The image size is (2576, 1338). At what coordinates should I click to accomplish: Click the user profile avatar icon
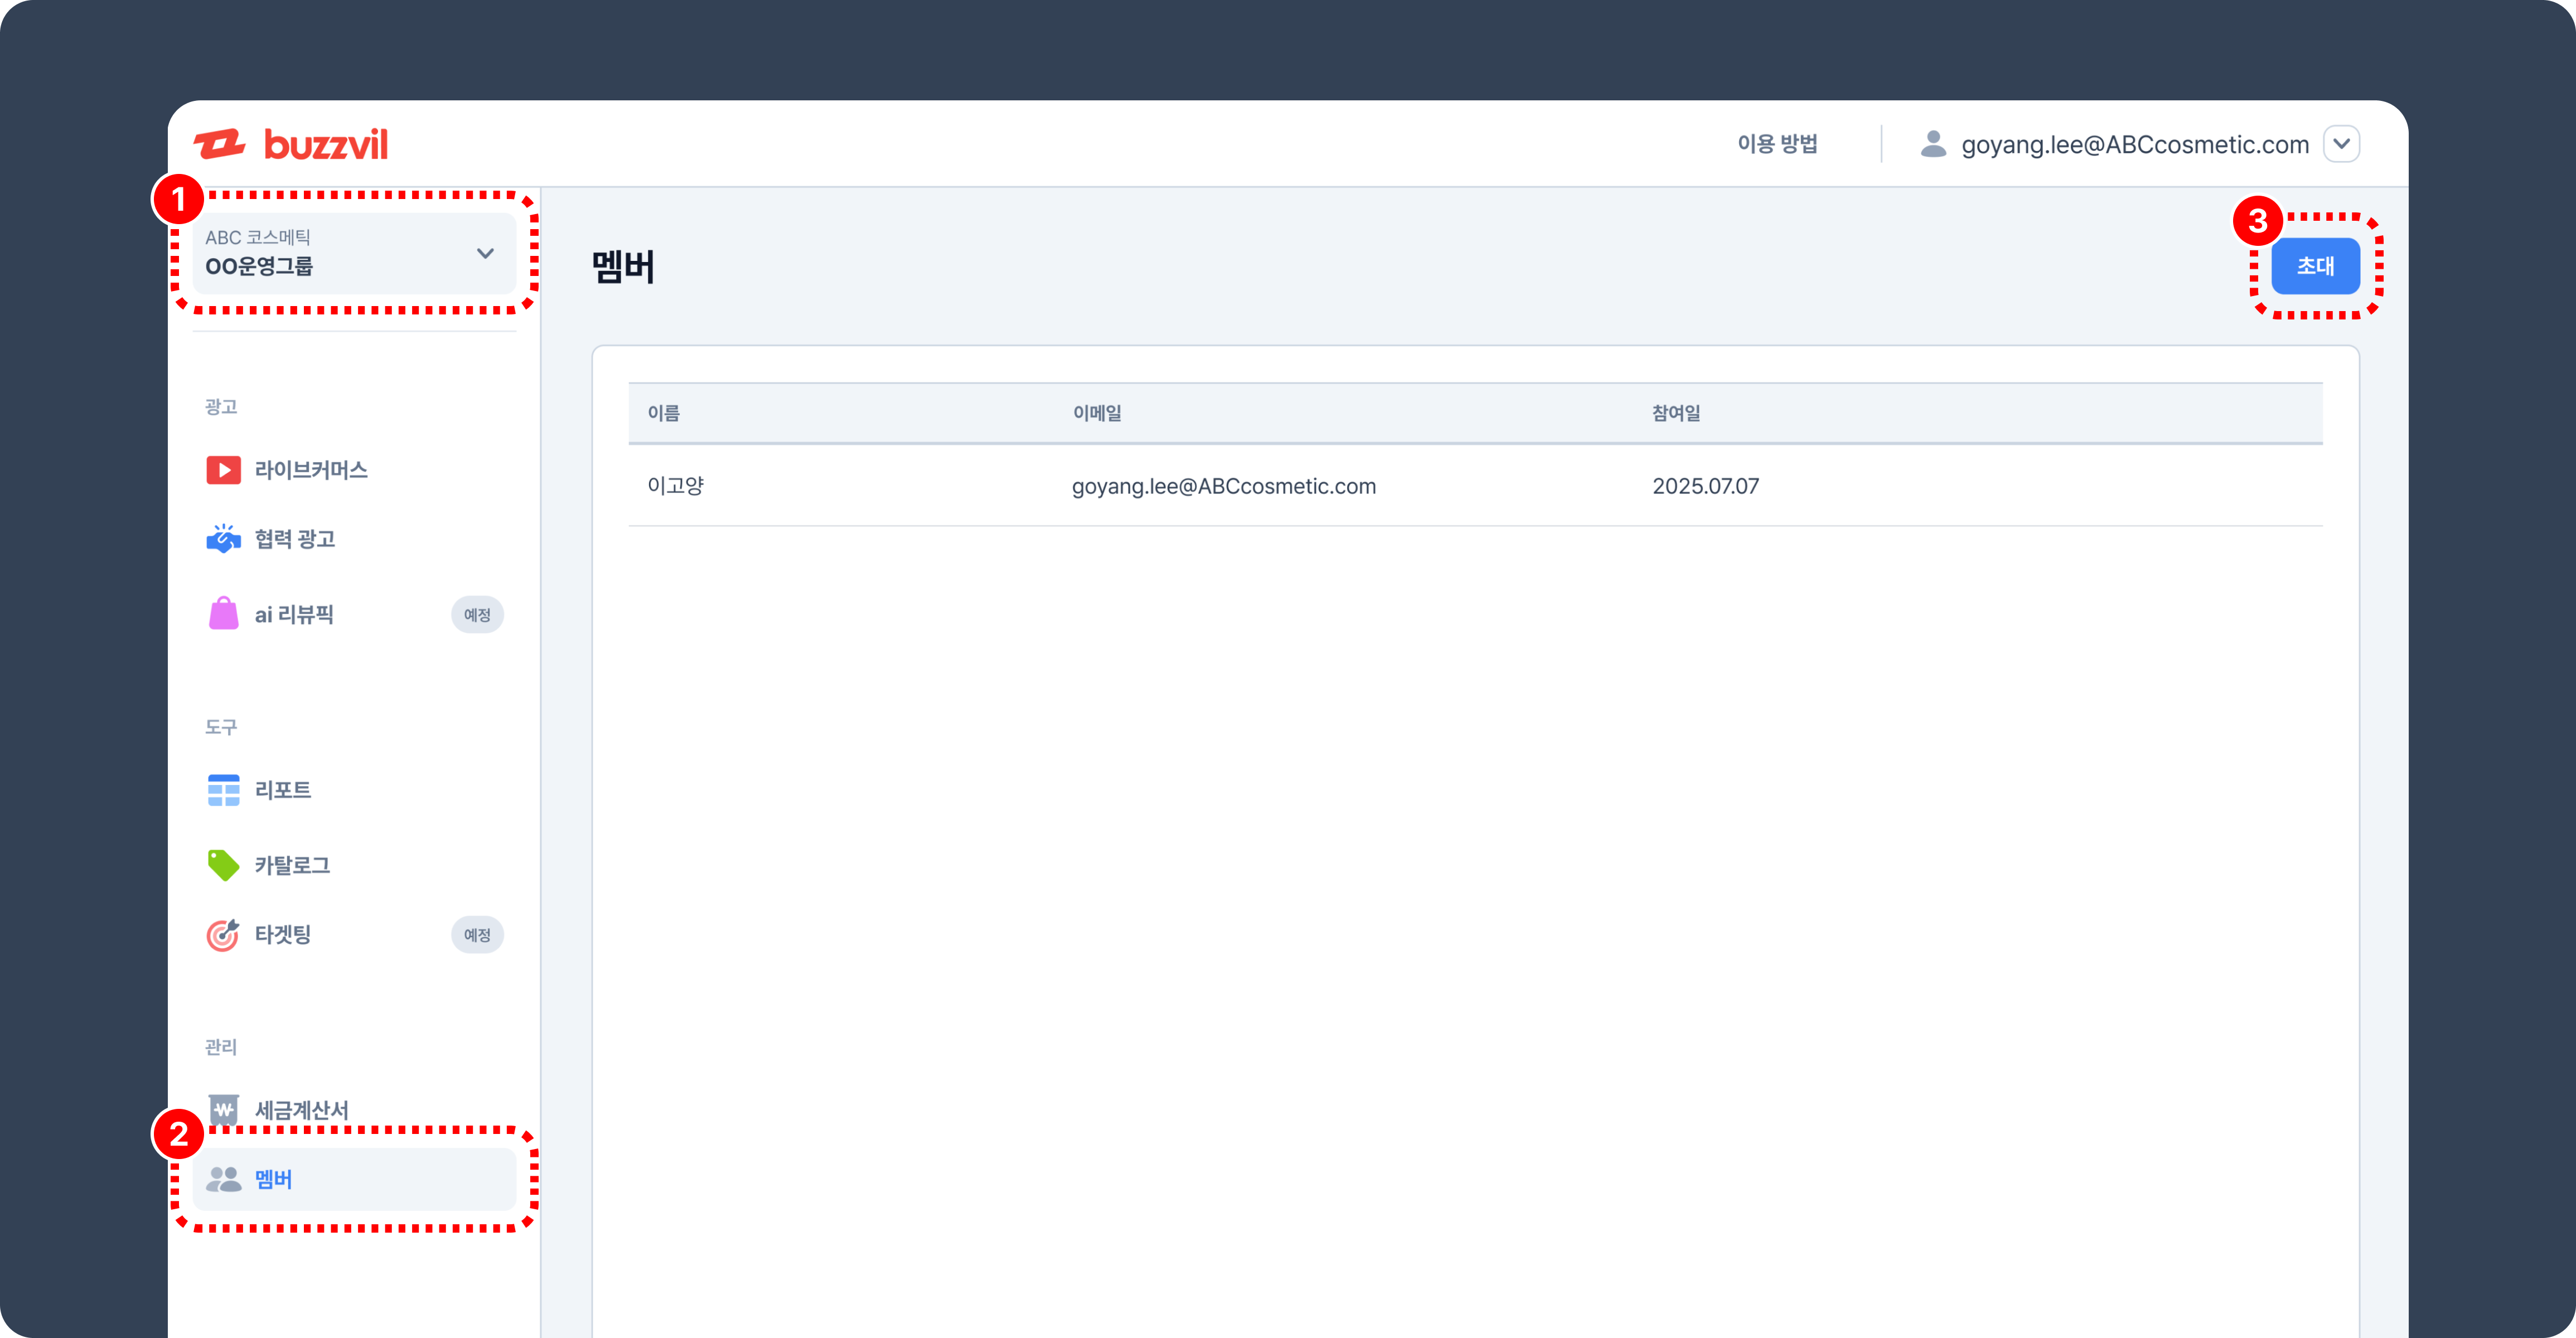coord(1933,144)
